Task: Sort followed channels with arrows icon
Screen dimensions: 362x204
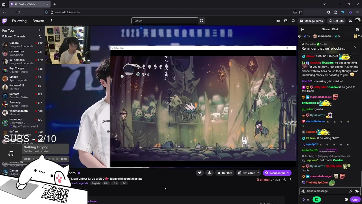Action: pos(40,36)
